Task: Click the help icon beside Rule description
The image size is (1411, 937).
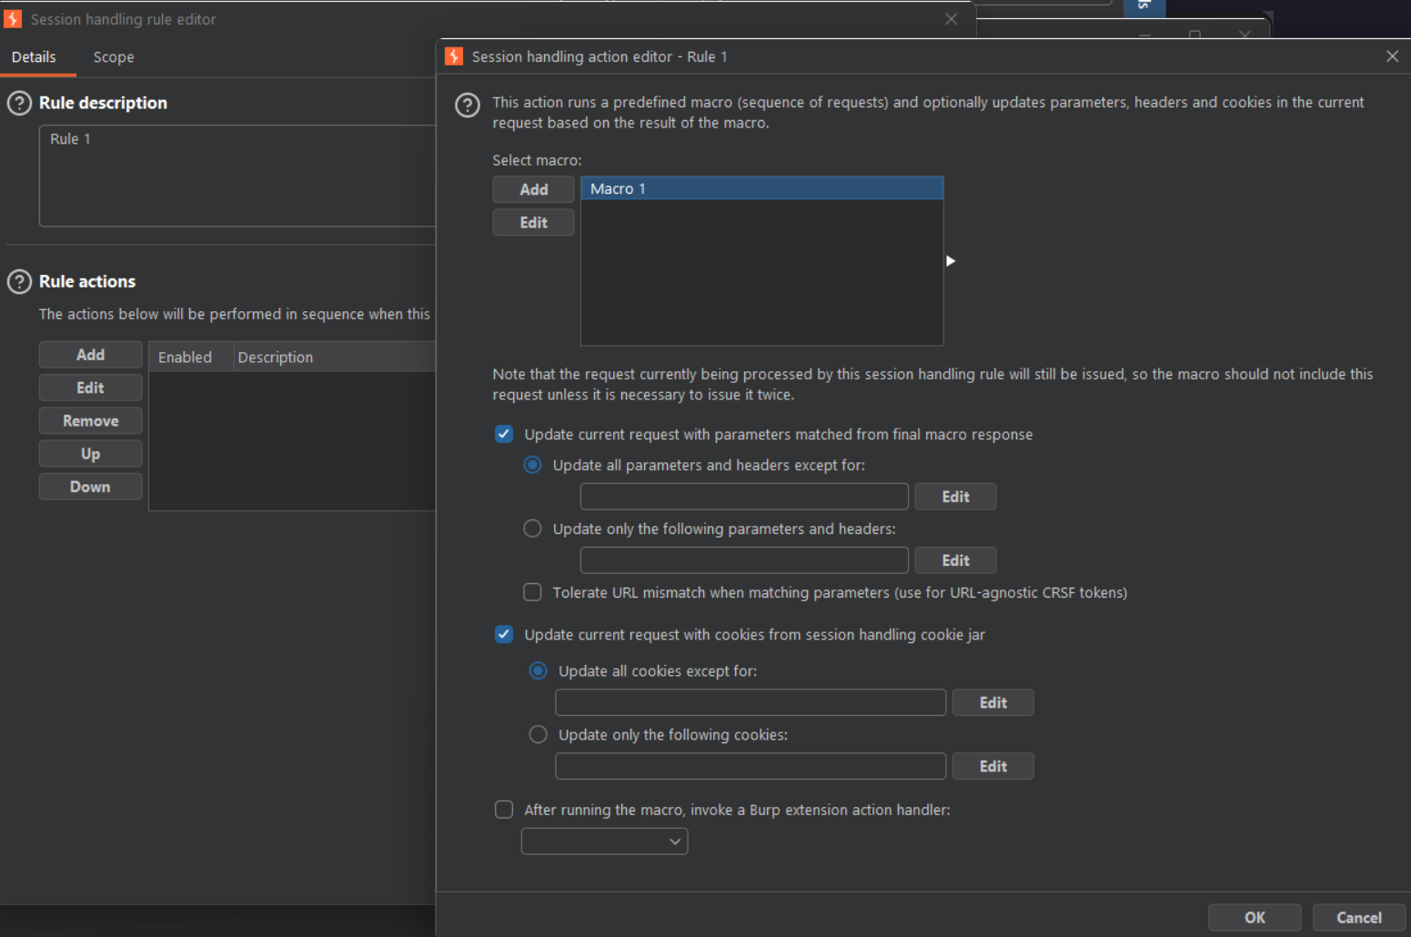Action: click(x=19, y=103)
